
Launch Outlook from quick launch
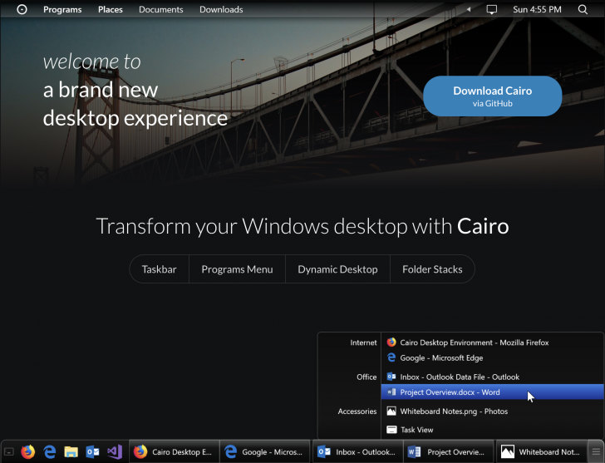(92, 452)
